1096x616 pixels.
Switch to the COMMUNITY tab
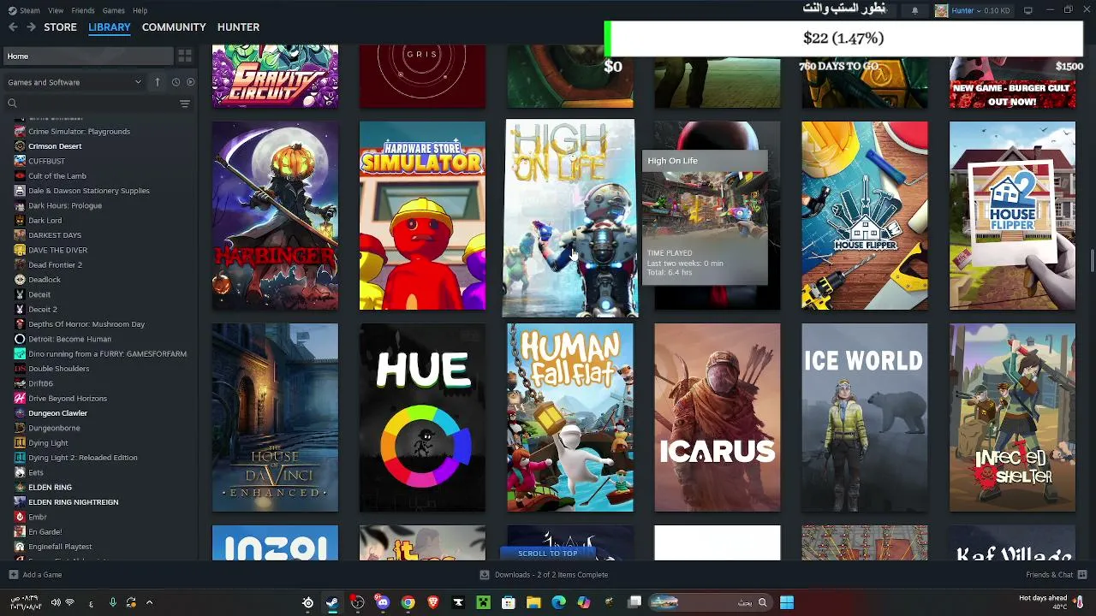[x=174, y=27]
